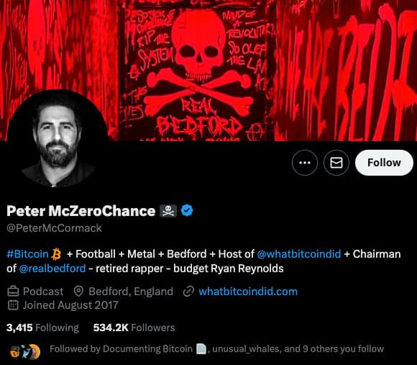Open the circular profile picture
Image resolution: width=417 pixels, height=365 pixels.
point(58,138)
